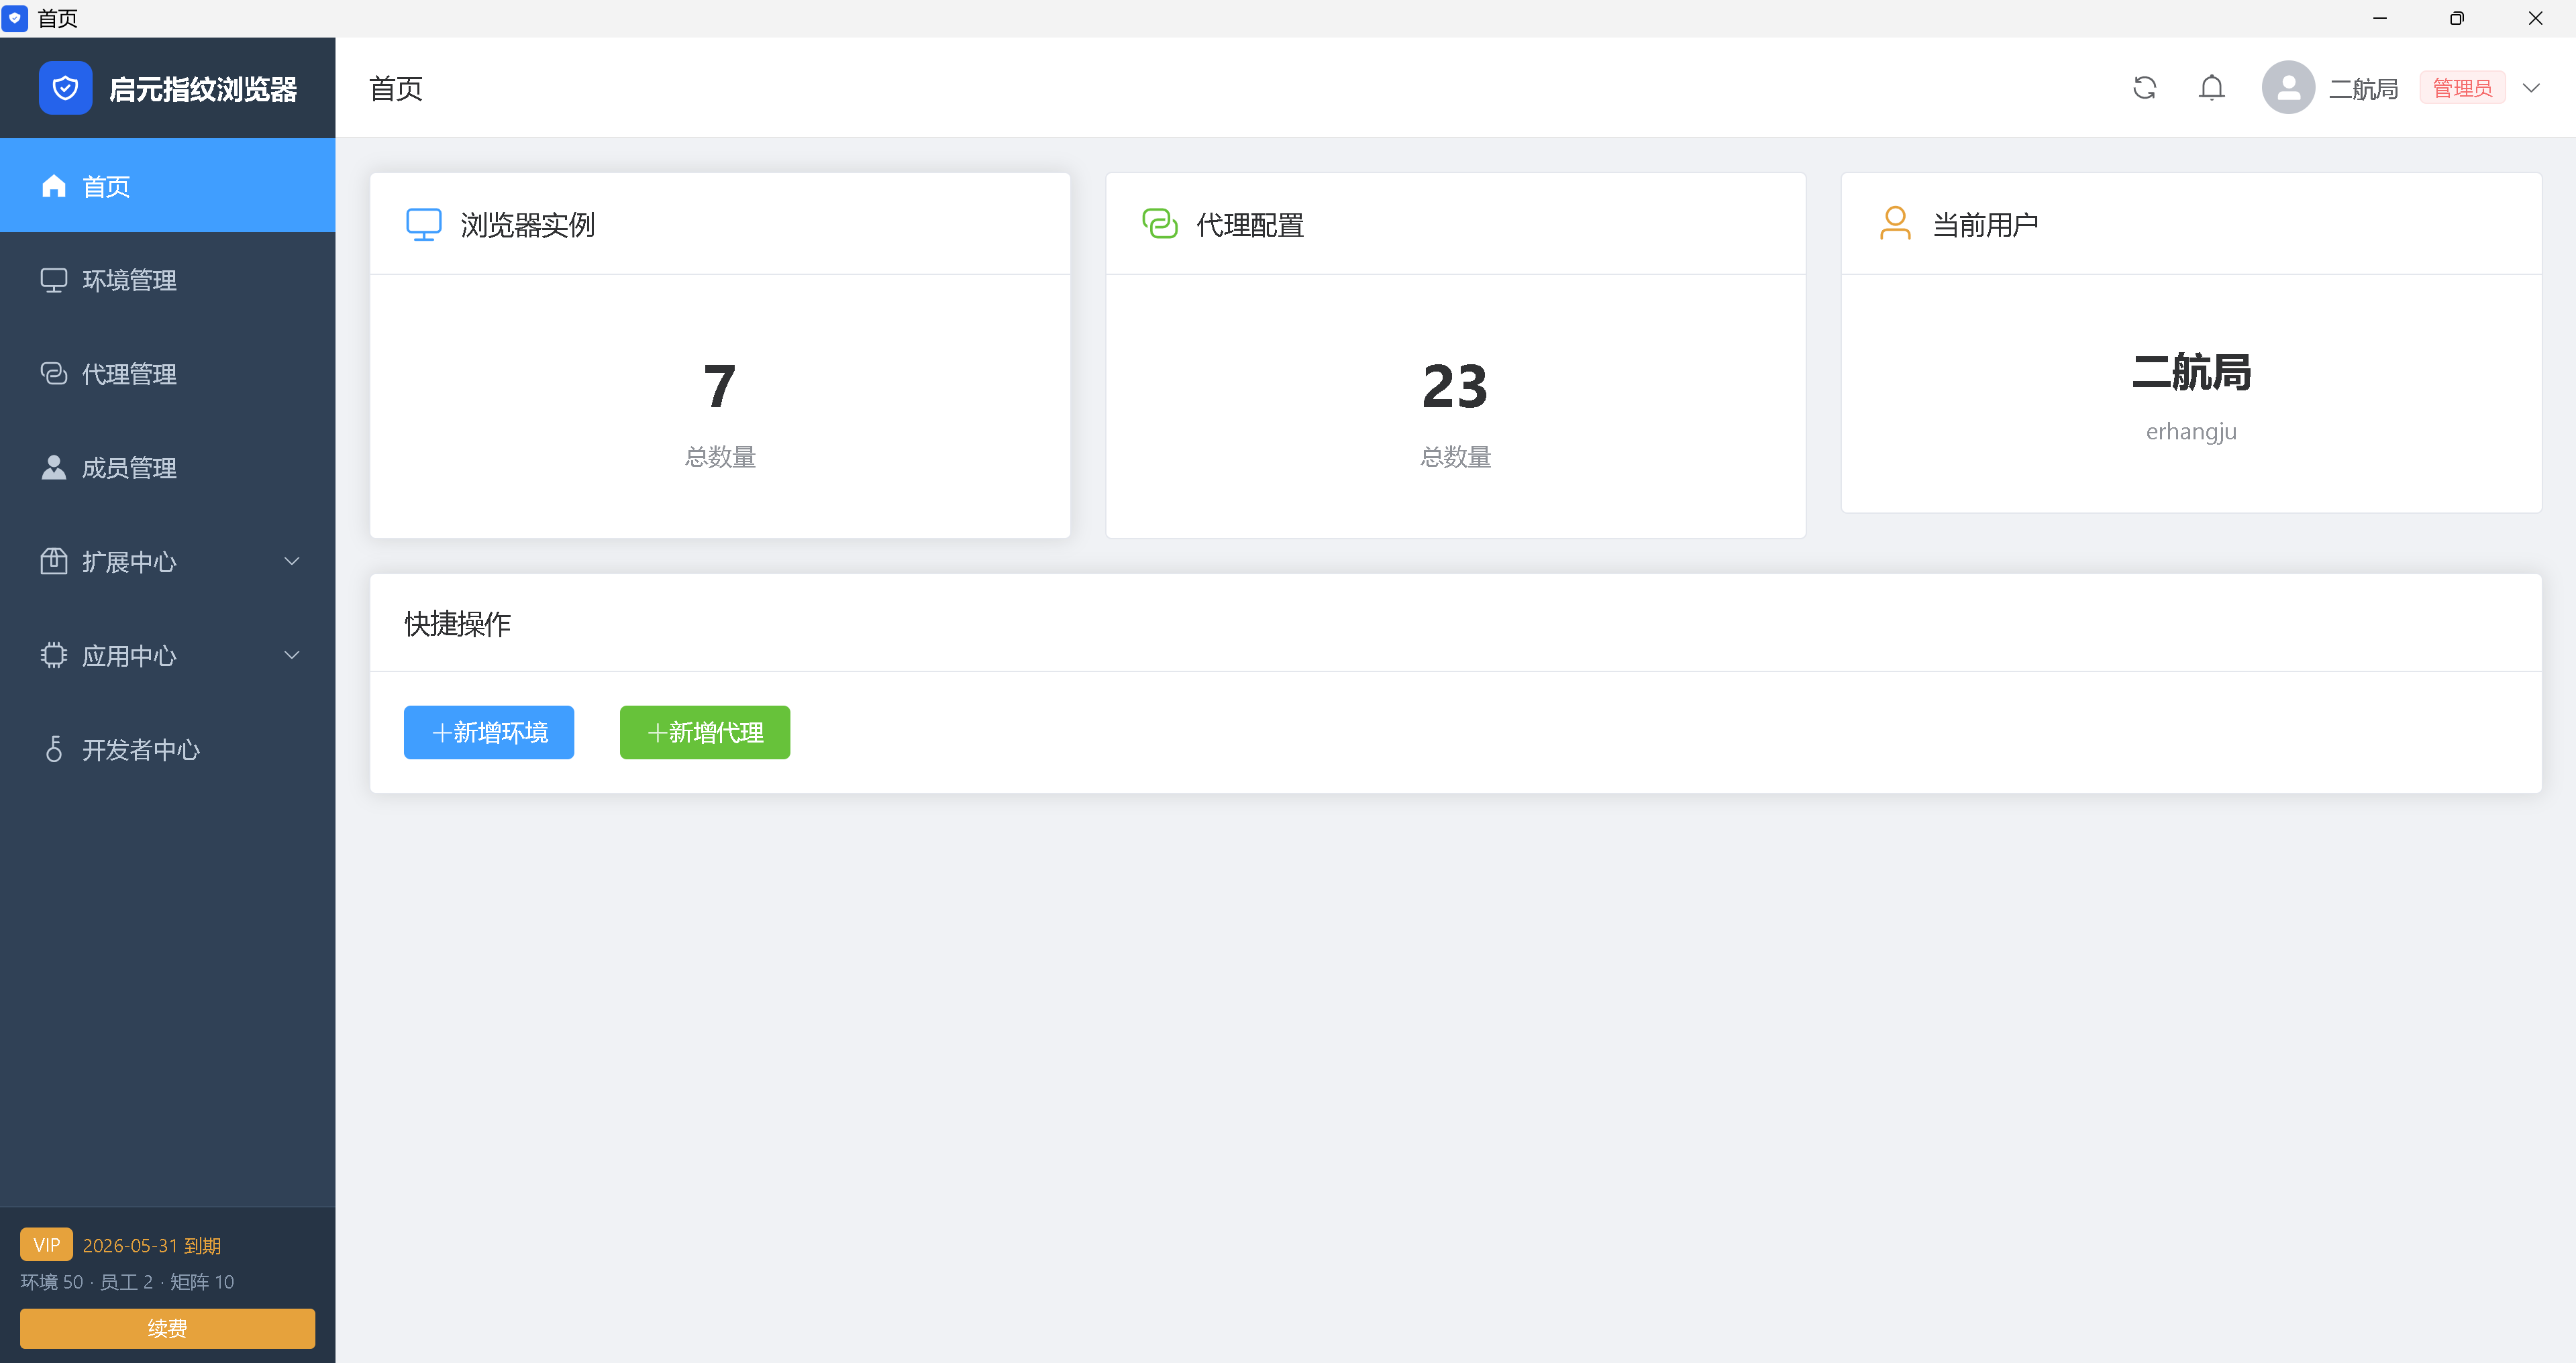
Task: Click the shield logo in the sidebar header
Action: tap(65, 88)
